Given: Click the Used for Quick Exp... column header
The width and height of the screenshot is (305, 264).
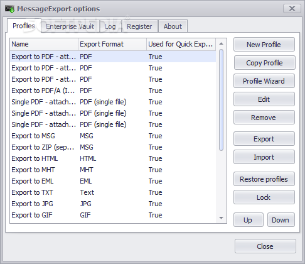Looking at the screenshot, I should click(181, 44).
